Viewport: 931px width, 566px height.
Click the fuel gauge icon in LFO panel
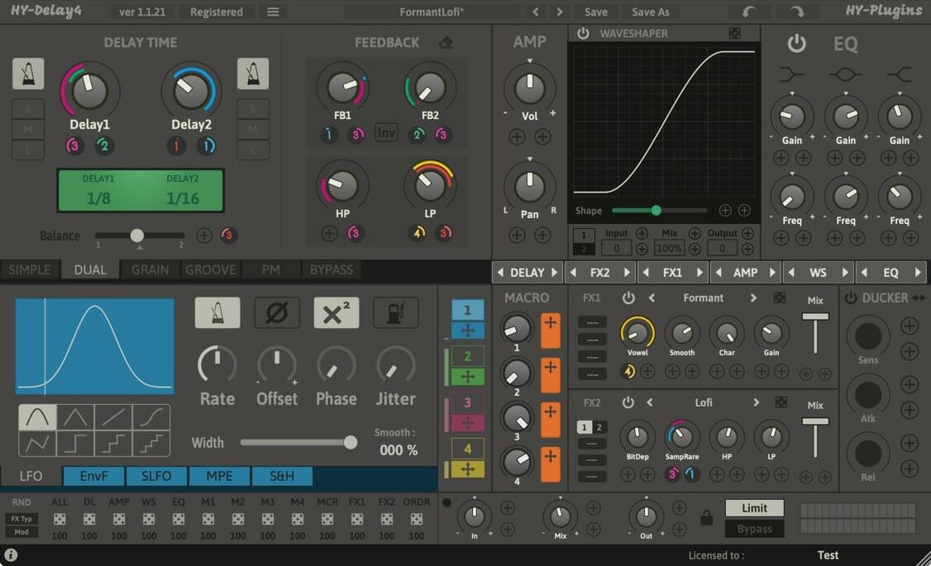tap(395, 312)
